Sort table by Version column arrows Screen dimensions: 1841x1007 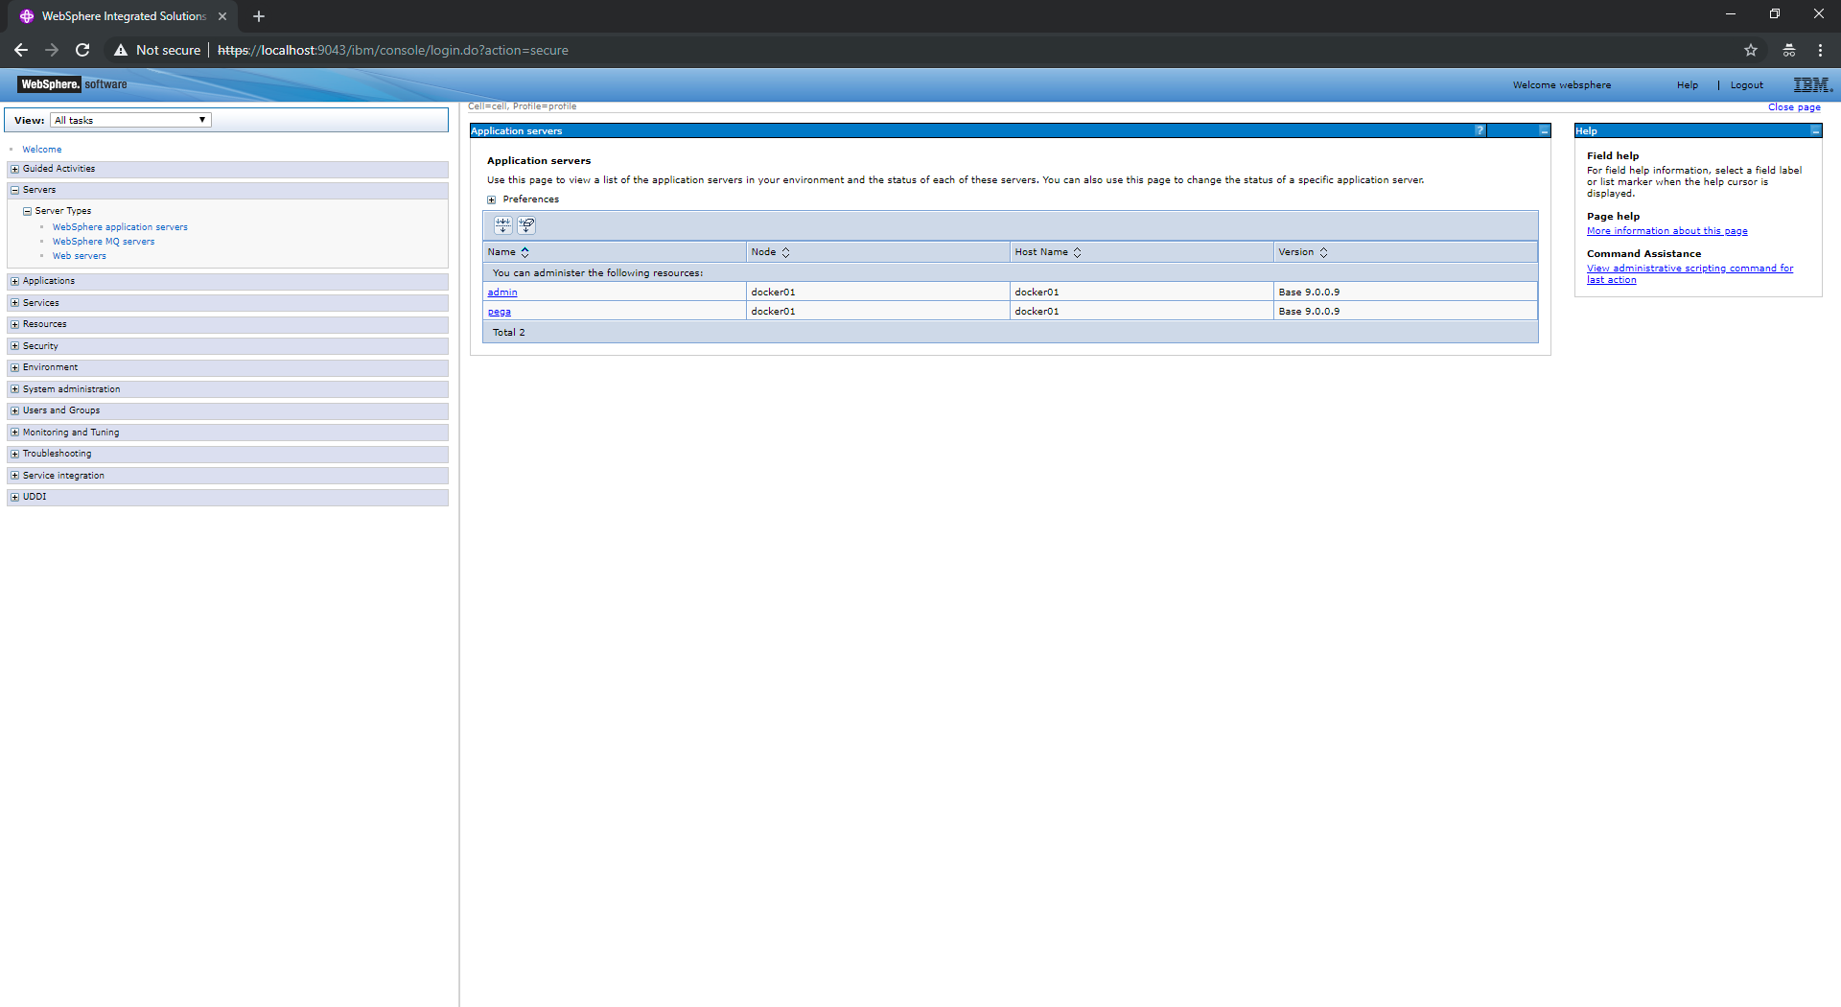point(1323,252)
